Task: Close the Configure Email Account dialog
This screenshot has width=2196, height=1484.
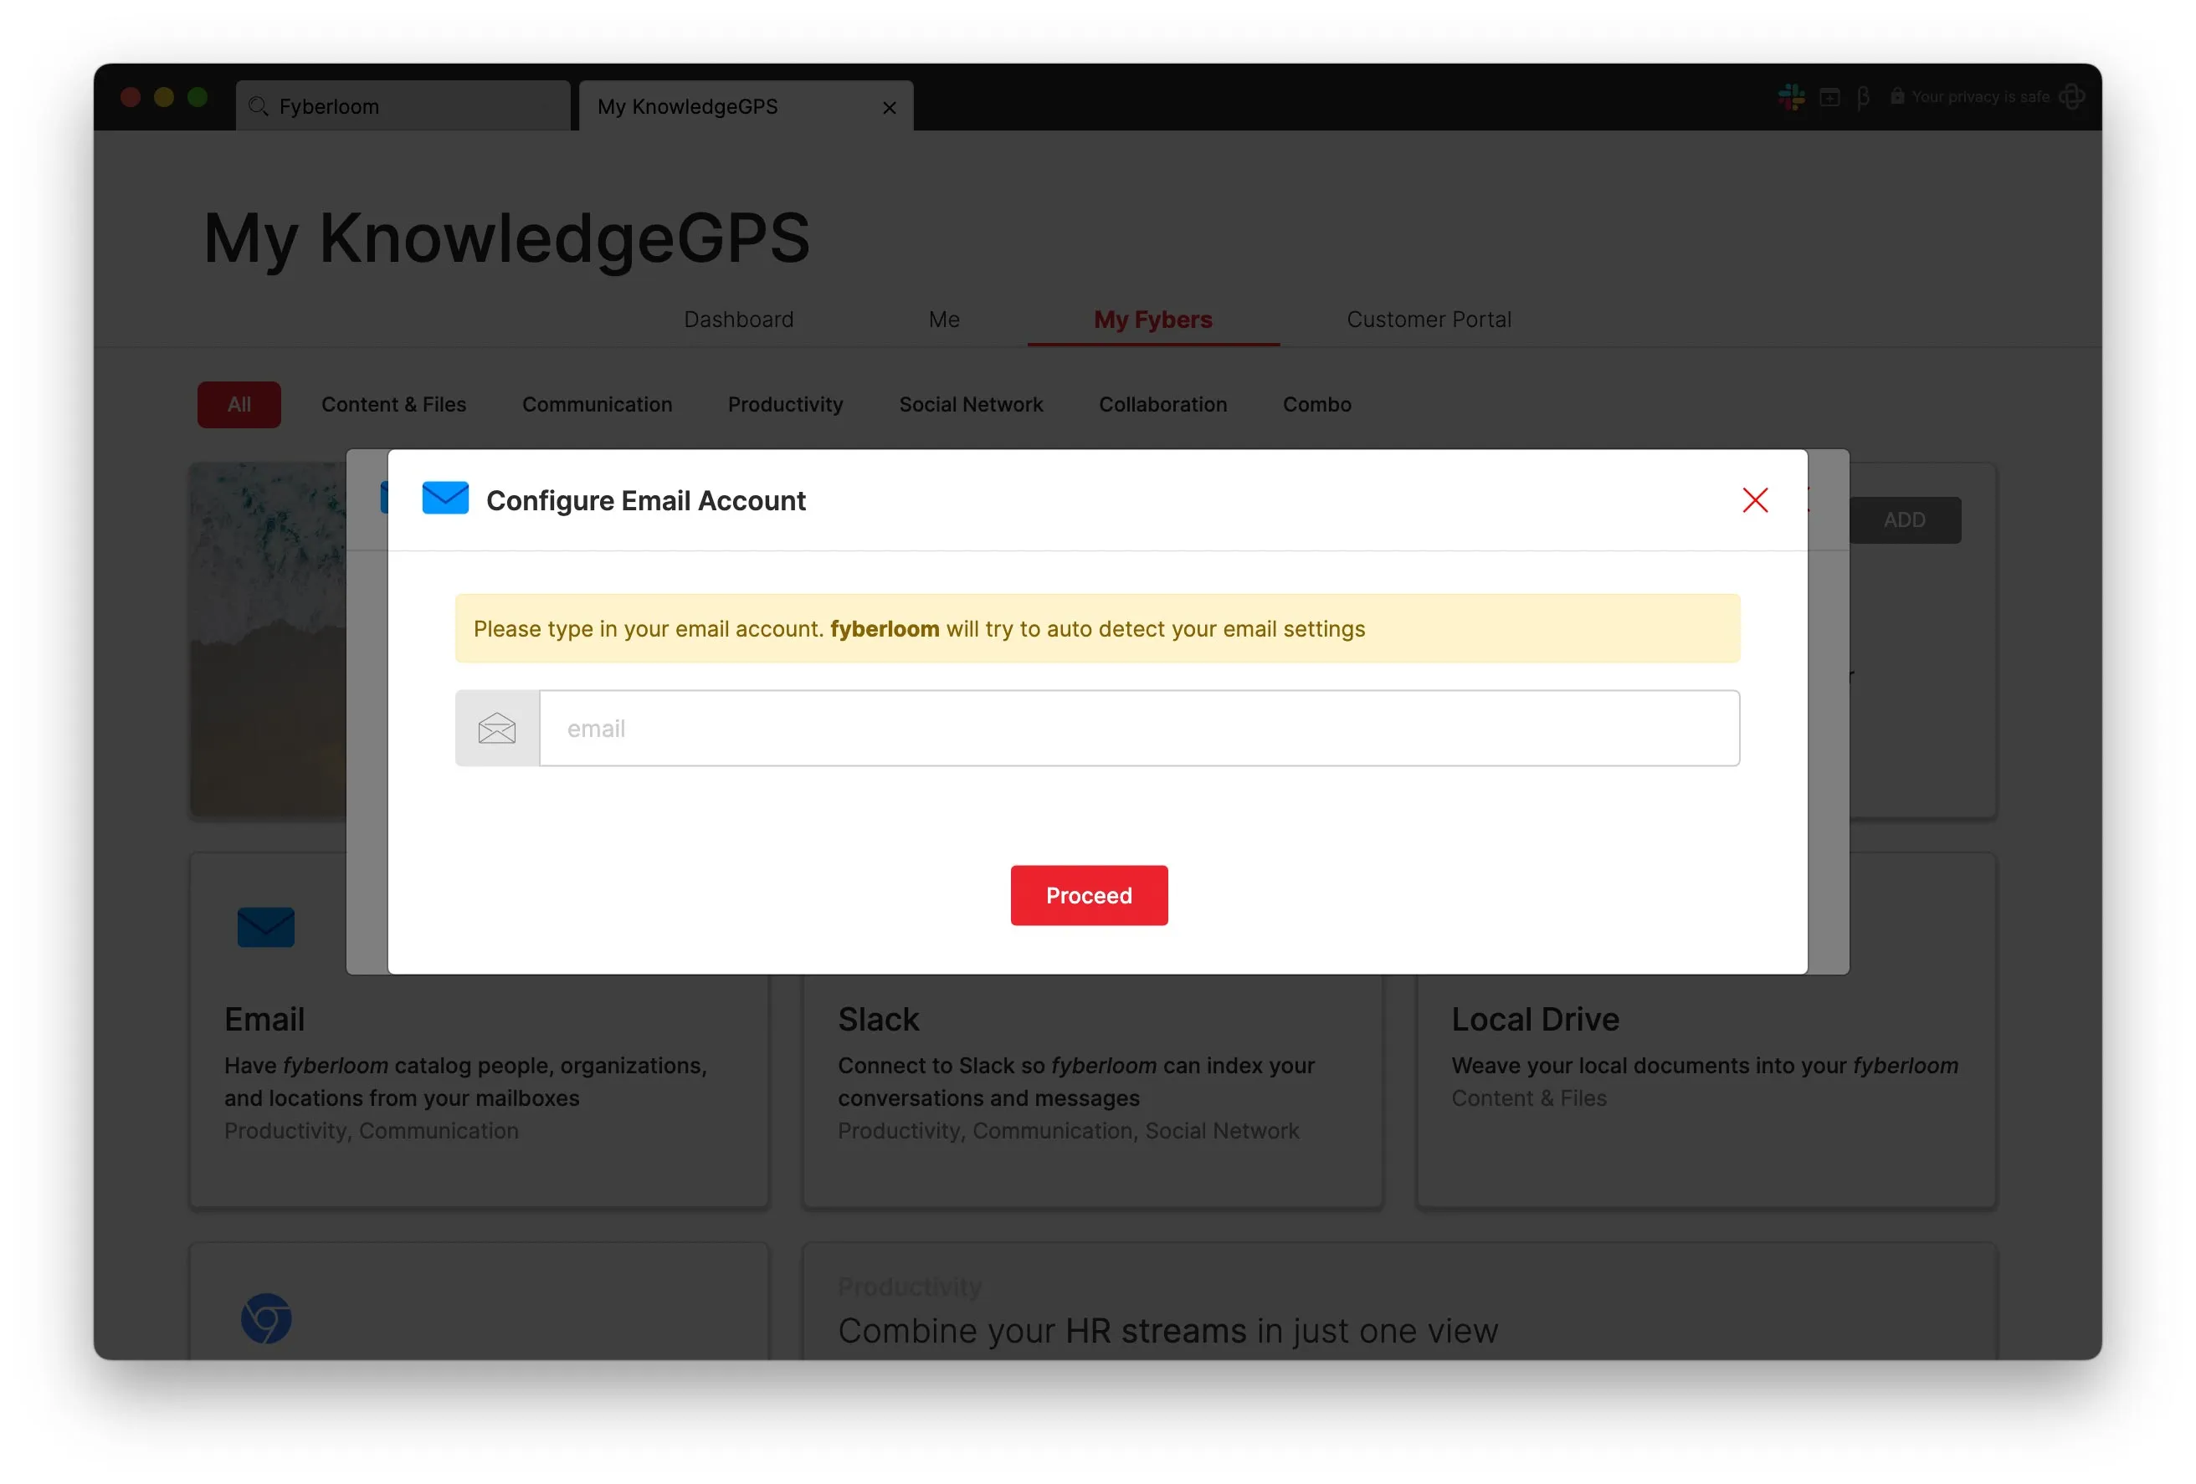Action: (x=1755, y=499)
